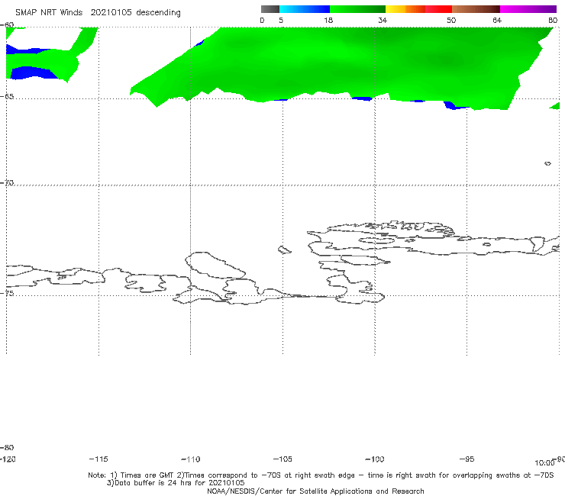Click the brown segment of the color bar

tap(476, 9)
